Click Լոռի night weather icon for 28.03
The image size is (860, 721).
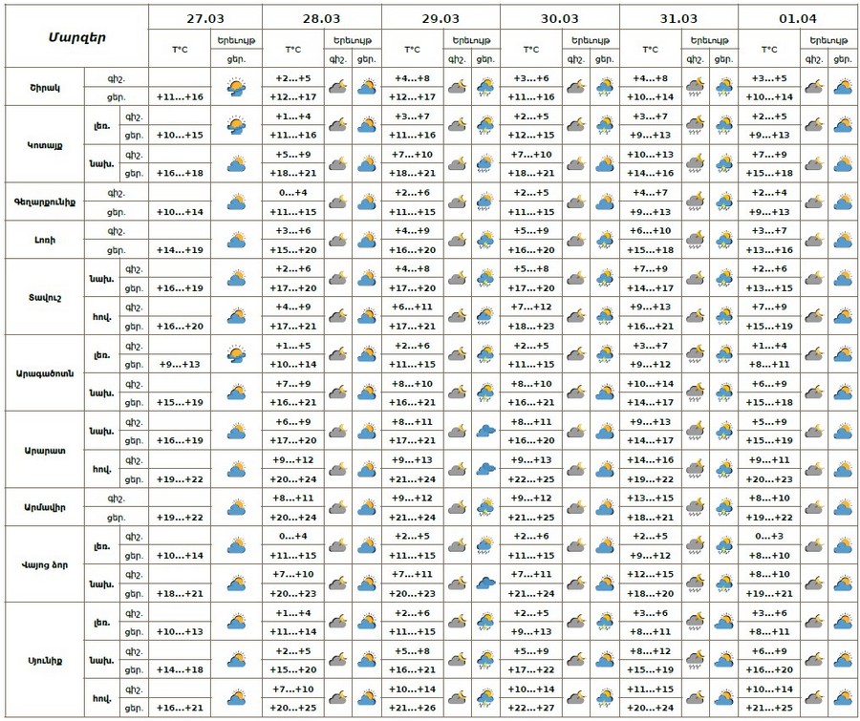point(338,240)
